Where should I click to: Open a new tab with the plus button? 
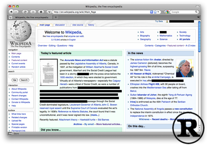56,17
